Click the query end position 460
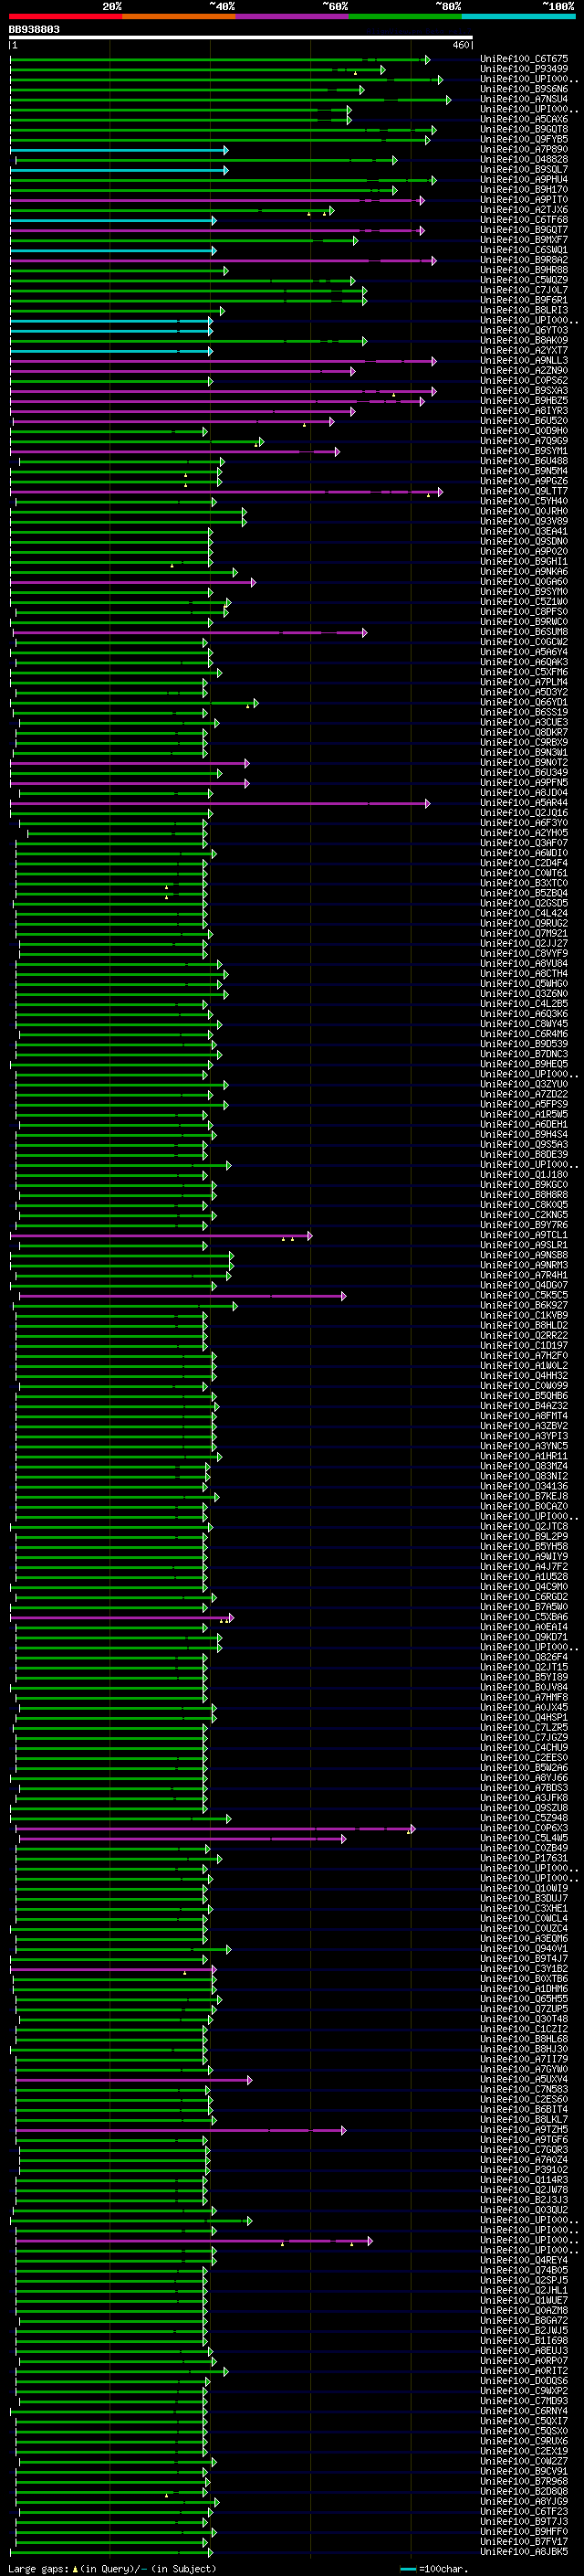Screen dimensions: 584x2576 coord(461,45)
